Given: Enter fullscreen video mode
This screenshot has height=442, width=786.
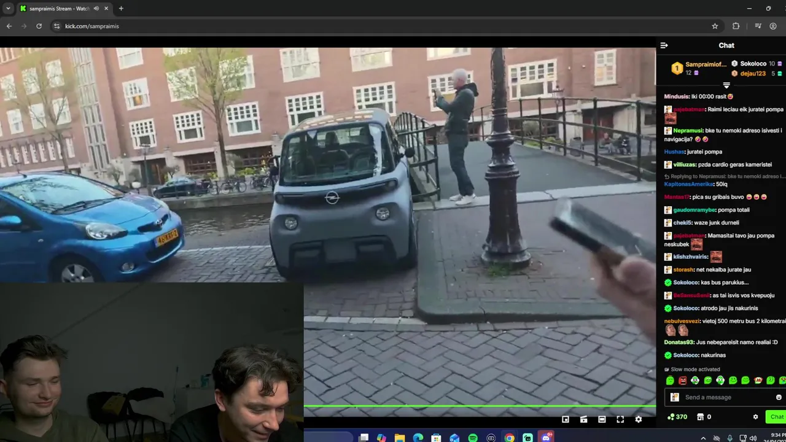Looking at the screenshot, I should (x=620, y=419).
